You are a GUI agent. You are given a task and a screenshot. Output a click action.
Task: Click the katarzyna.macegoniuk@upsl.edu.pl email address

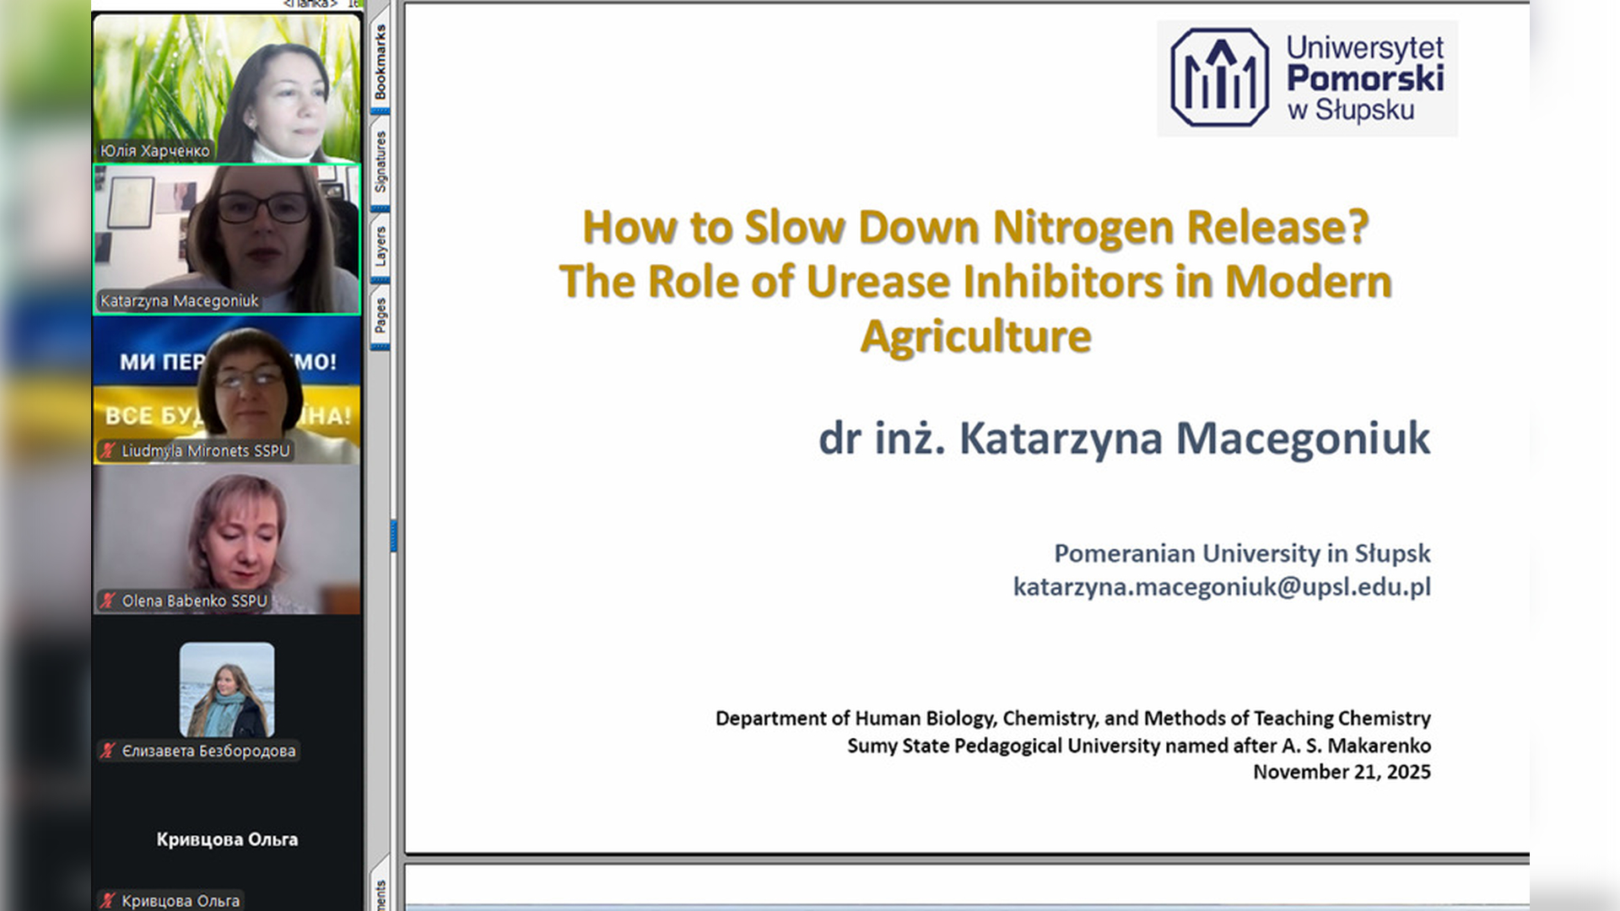[x=1221, y=587]
